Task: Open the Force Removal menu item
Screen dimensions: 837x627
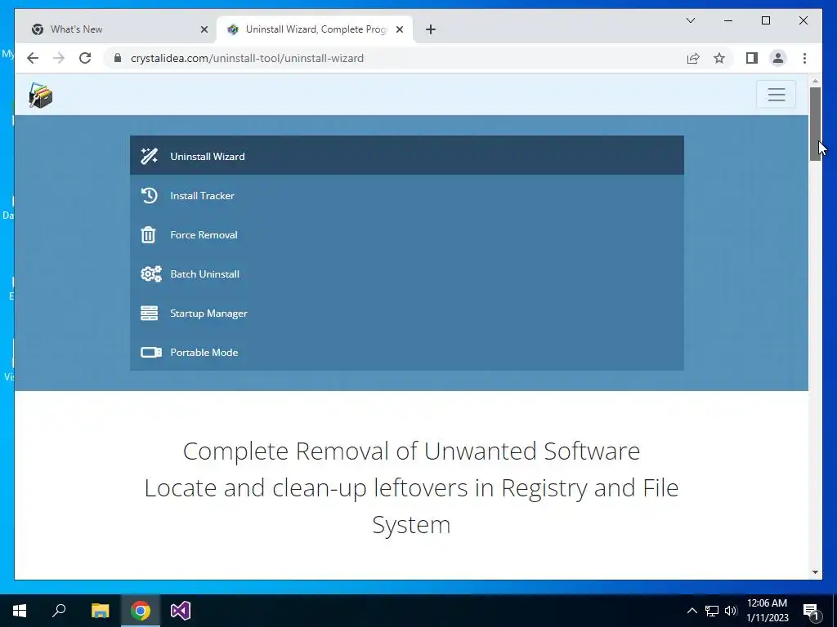Action: click(407, 234)
